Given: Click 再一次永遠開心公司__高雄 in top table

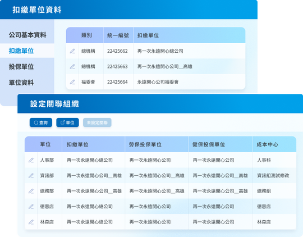Looking at the screenshot, I should click(x=164, y=67).
